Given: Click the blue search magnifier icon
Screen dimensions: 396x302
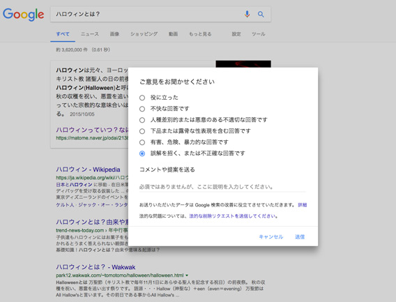Looking at the screenshot, I should (261, 14).
